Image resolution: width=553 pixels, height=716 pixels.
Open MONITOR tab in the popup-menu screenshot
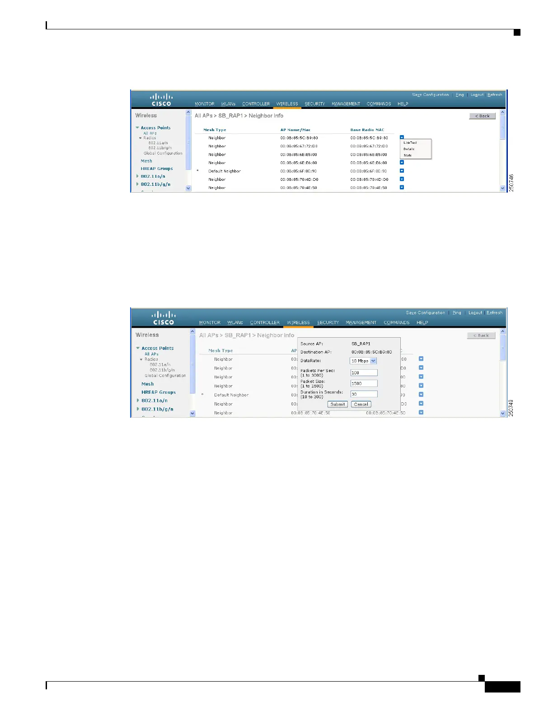(x=205, y=104)
